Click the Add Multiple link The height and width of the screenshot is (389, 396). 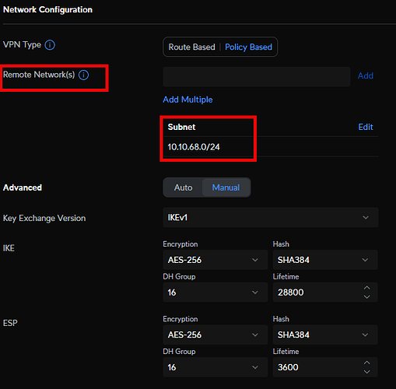[x=187, y=100]
